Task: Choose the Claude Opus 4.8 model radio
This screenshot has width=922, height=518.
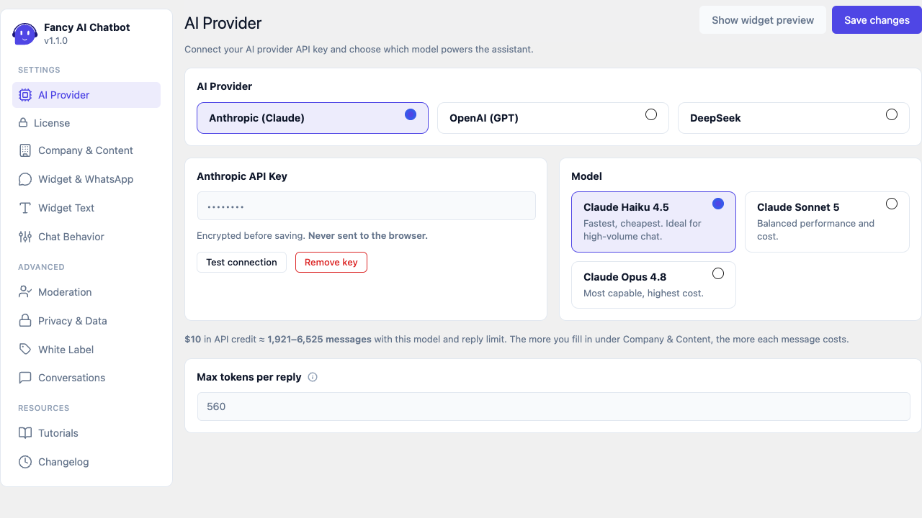Action: (x=718, y=273)
